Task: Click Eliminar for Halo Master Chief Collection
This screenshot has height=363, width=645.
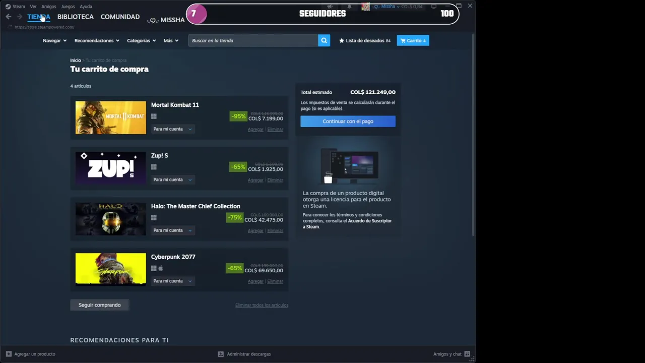Action: click(x=275, y=231)
